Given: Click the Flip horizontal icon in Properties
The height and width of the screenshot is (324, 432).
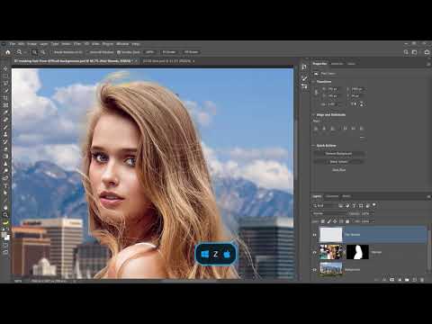Looking at the screenshot, I should click(x=355, y=103).
